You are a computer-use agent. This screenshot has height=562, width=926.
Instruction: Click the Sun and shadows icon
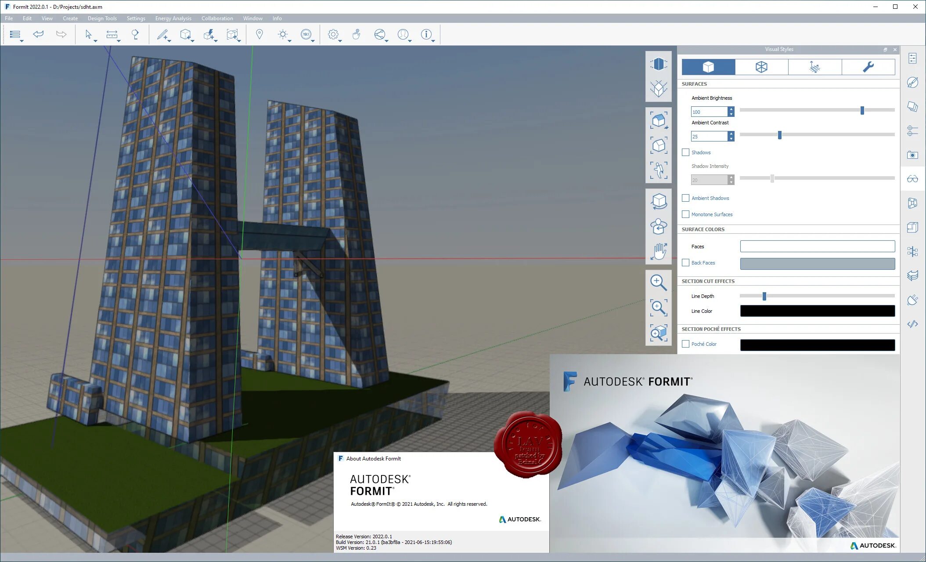point(283,34)
